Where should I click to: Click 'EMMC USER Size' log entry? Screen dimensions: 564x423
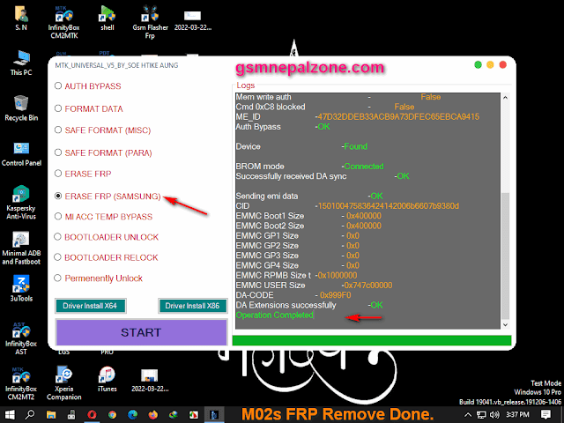pyautogui.click(x=314, y=286)
